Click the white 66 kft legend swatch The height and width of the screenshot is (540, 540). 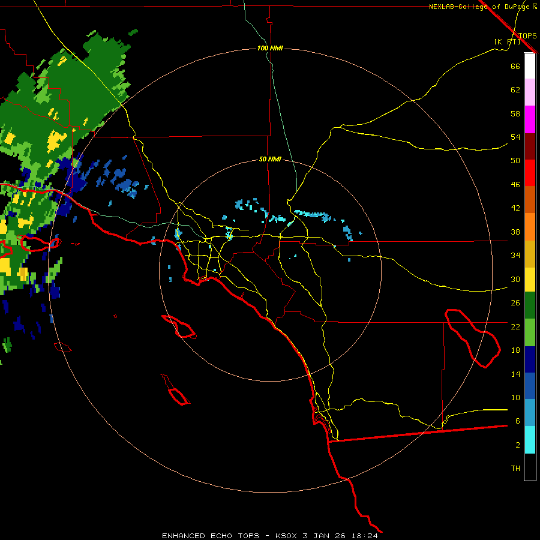(530, 66)
